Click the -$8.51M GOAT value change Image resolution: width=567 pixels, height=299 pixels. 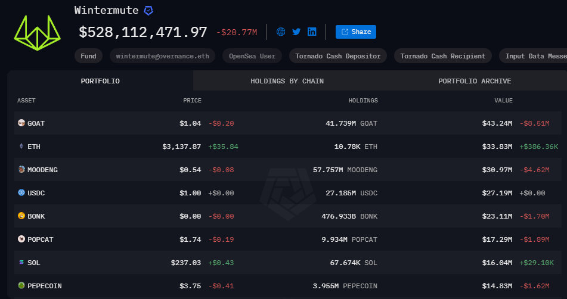point(534,123)
